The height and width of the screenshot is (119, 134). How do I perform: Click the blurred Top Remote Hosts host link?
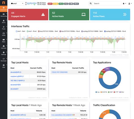click(x=59, y=72)
